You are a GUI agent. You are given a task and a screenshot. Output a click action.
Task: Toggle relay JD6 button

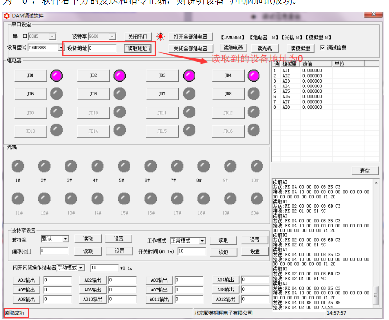(x=93, y=93)
